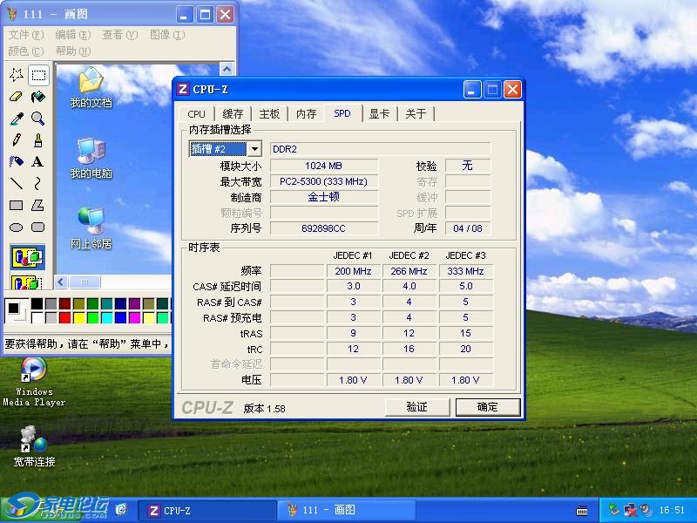This screenshot has width=697, height=523.
Task: Select the Pick Color eyedropper tool
Action: tap(17, 119)
